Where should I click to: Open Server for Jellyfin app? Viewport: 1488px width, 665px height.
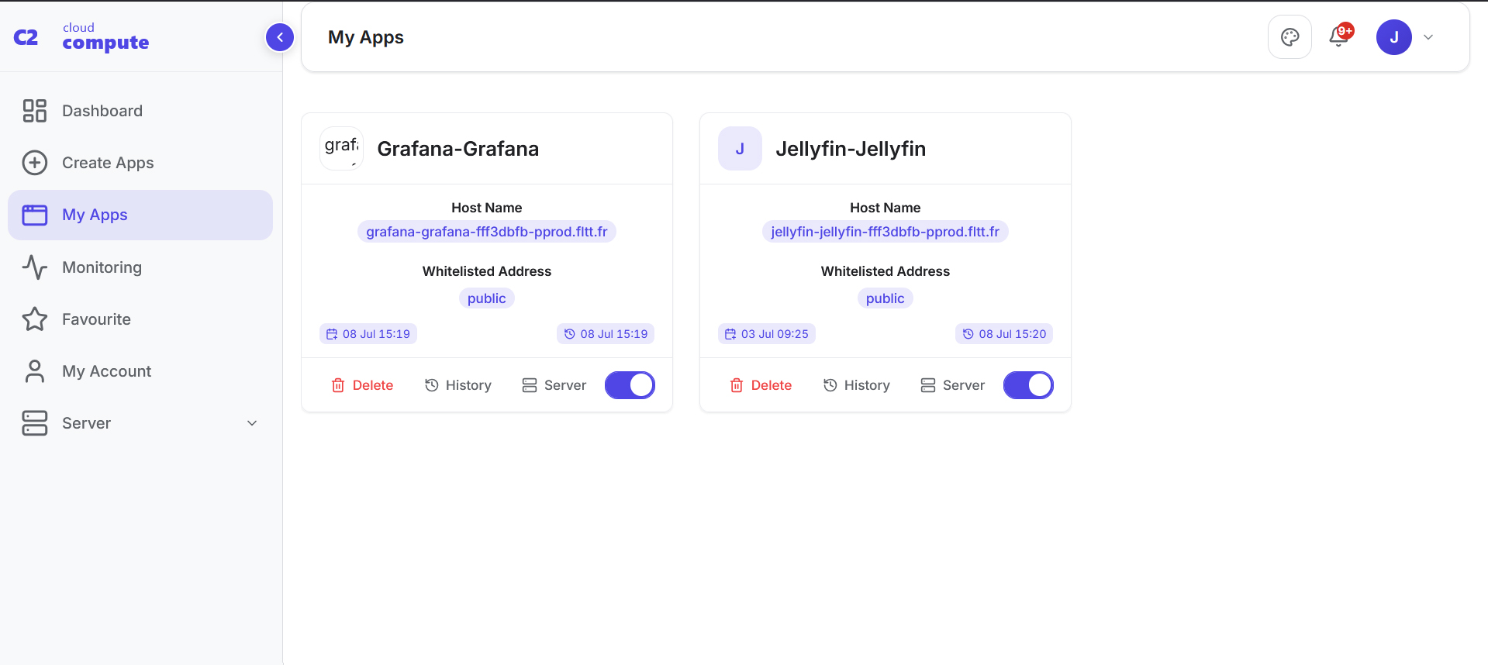[952, 385]
